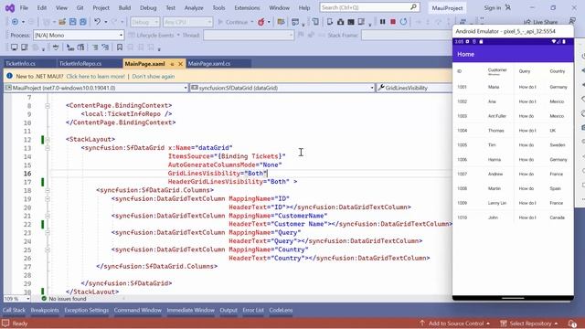Open the Any CPU platform dropdown
585x329 pixels.
point(187,22)
